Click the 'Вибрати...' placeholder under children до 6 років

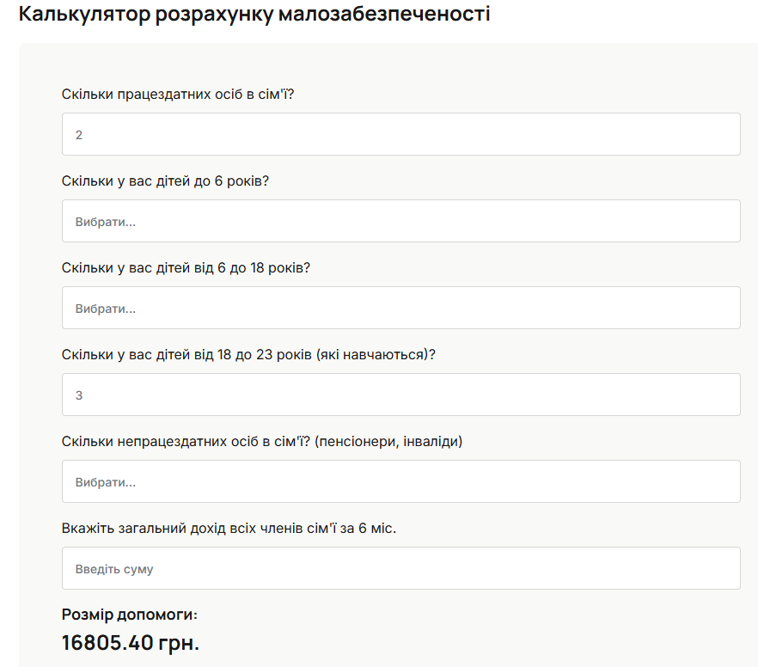point(106,222)
